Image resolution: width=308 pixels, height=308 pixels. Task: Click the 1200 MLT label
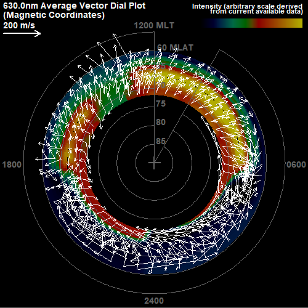pos(154,25)
